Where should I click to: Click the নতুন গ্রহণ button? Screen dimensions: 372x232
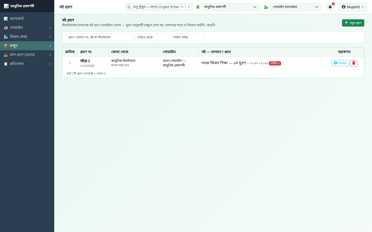pyautogui.click(x=353, y=23)
